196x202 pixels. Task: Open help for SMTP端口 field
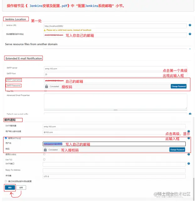[189, 164]
